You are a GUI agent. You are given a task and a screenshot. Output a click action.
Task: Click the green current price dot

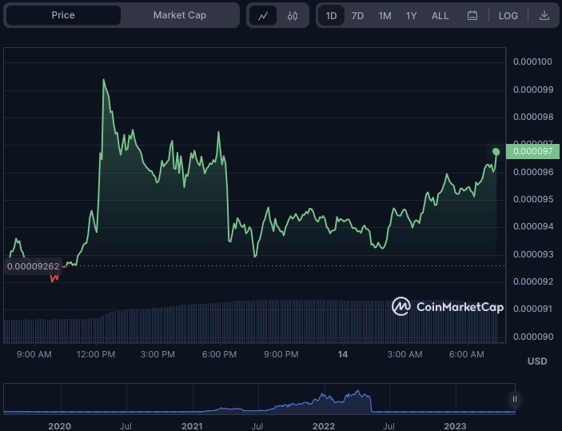[496, 152]
